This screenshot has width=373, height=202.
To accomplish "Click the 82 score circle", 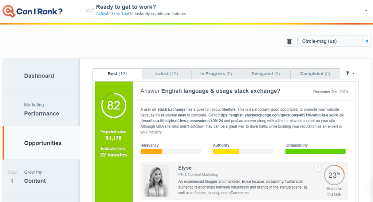I will pyautogui.click(x=114, y=105).
